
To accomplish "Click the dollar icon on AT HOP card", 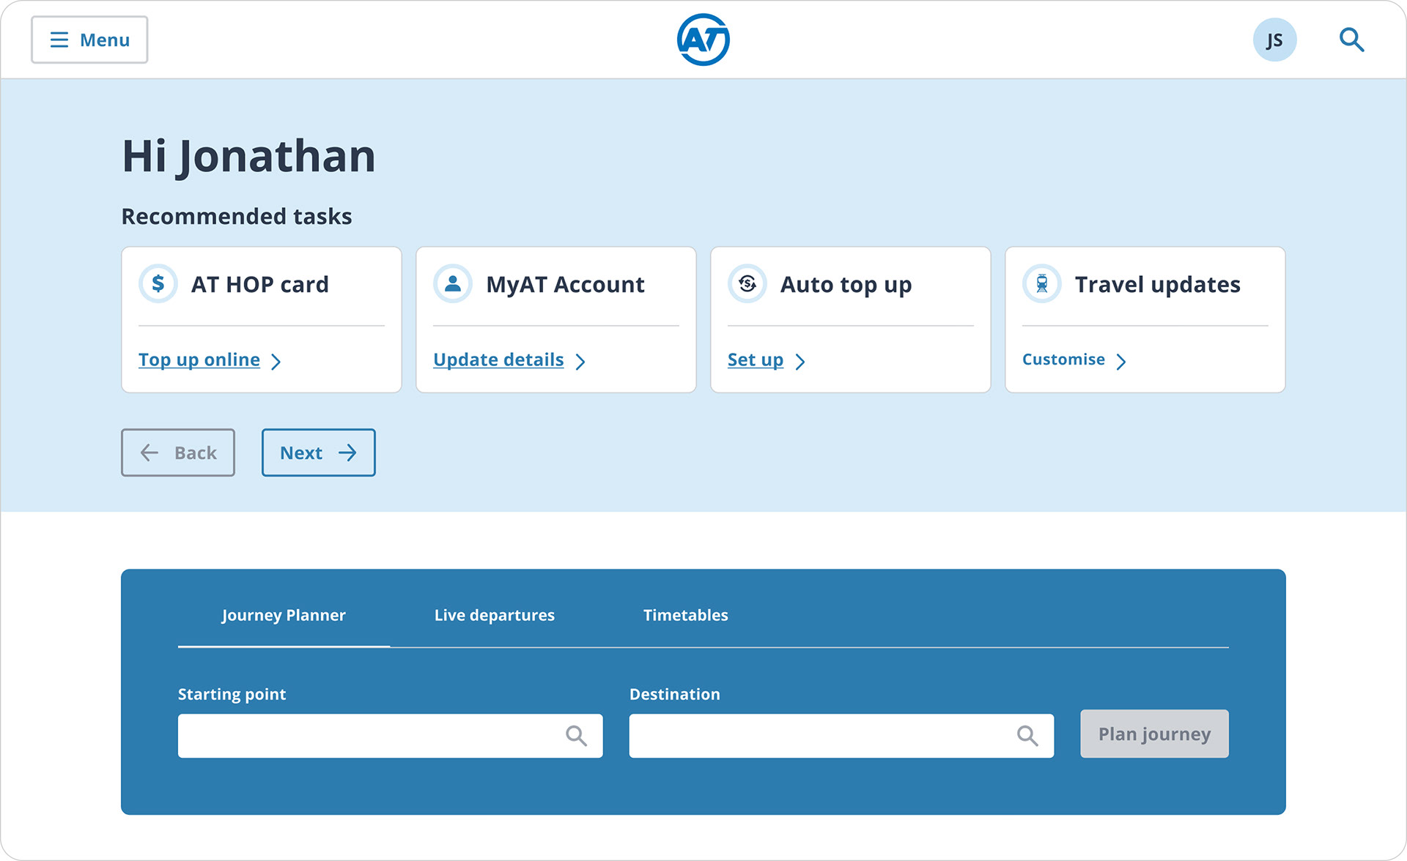I will tap(158, 283).
